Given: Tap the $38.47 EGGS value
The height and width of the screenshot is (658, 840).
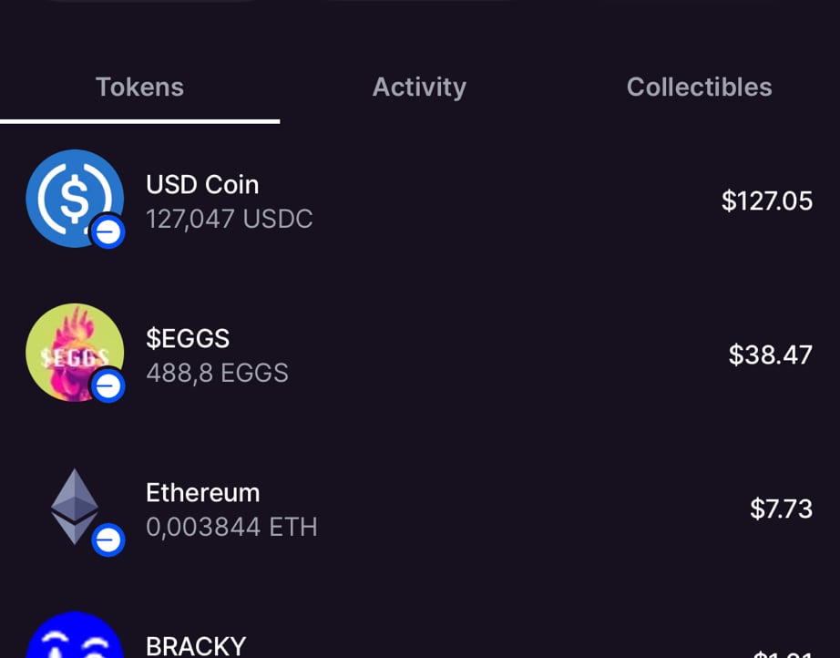Looking at the screenshot, I should tap(770, 355).
